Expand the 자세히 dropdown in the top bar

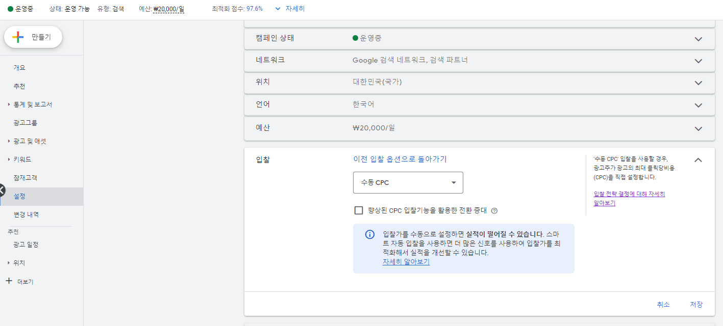(x=289, y=8)
